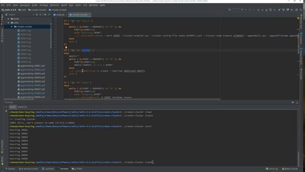Open the Favorites tool window side tab

click(x=2, y=146)
